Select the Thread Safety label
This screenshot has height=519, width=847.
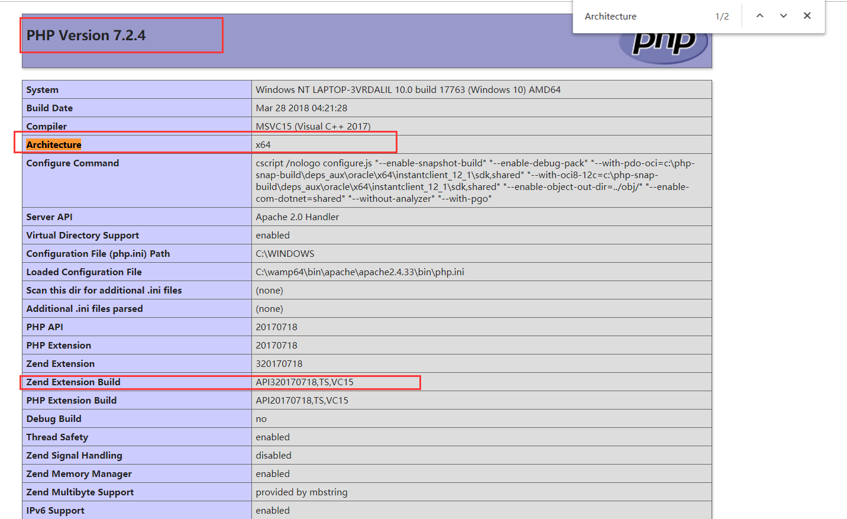pos(57,437)
